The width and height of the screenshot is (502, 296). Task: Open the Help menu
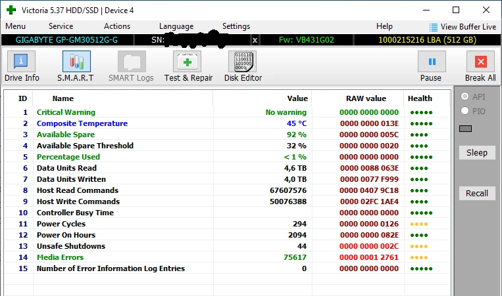[x=384, y=26]
